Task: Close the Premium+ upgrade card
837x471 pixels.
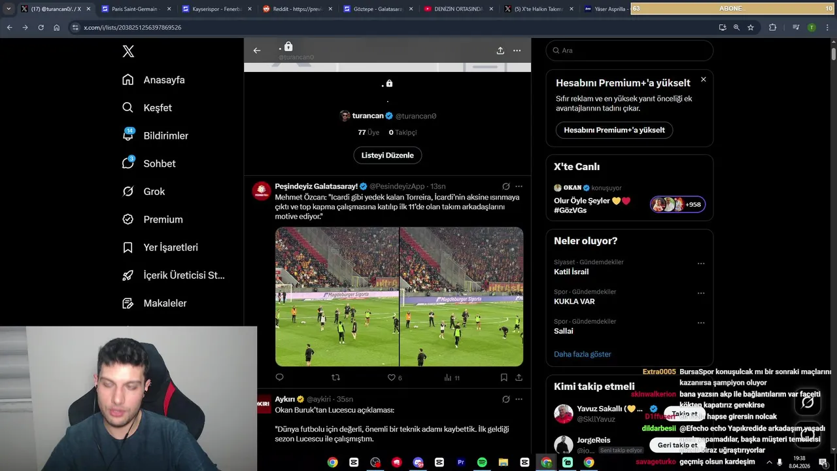Action: coord(703,79)
